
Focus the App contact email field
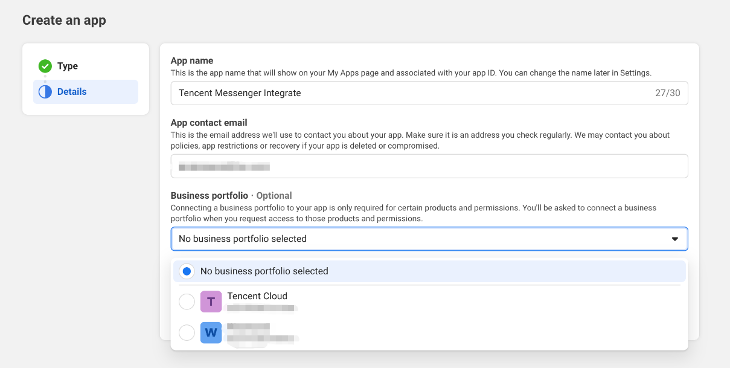point(429,166)
